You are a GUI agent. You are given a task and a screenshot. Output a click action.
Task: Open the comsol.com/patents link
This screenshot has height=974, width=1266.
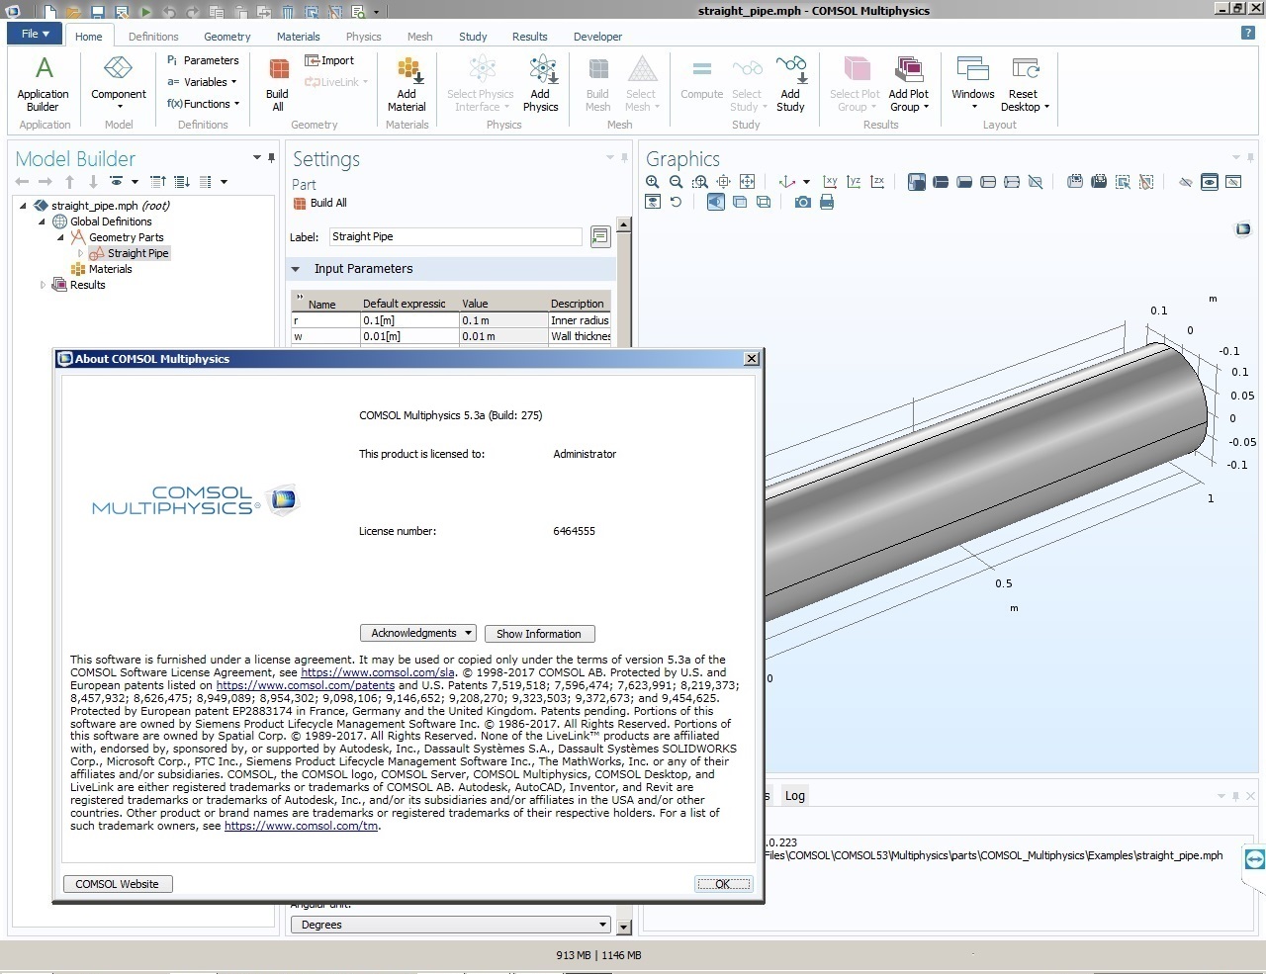click(305, 685)
